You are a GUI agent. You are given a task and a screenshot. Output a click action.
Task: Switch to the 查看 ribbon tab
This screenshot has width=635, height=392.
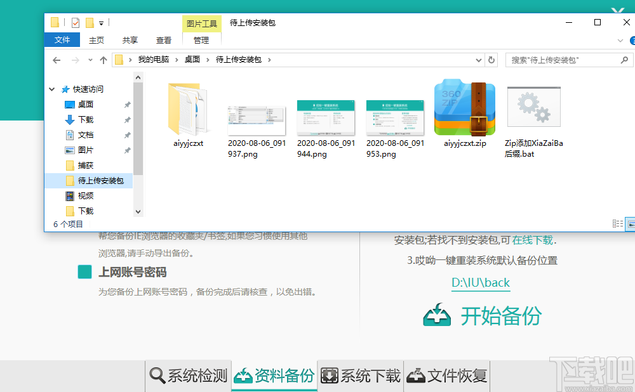163,39
